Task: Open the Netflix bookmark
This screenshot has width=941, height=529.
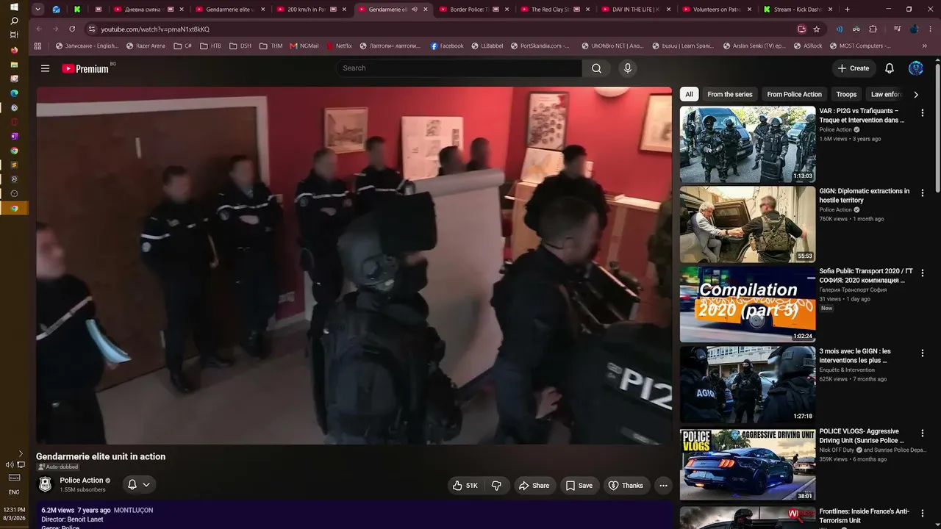Action: click(339, 46)
